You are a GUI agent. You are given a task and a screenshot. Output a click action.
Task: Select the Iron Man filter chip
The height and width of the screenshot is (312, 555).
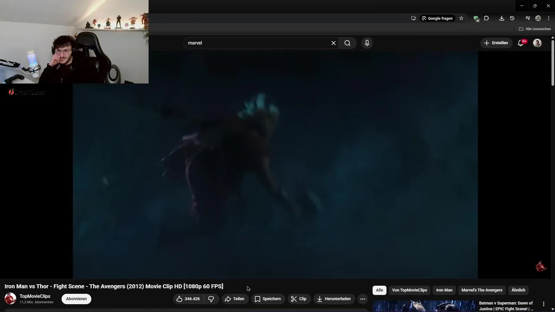(444, 290)
